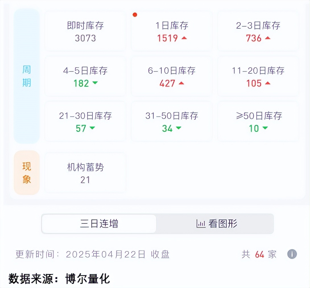Select the 周期 category label

[26, 76]
